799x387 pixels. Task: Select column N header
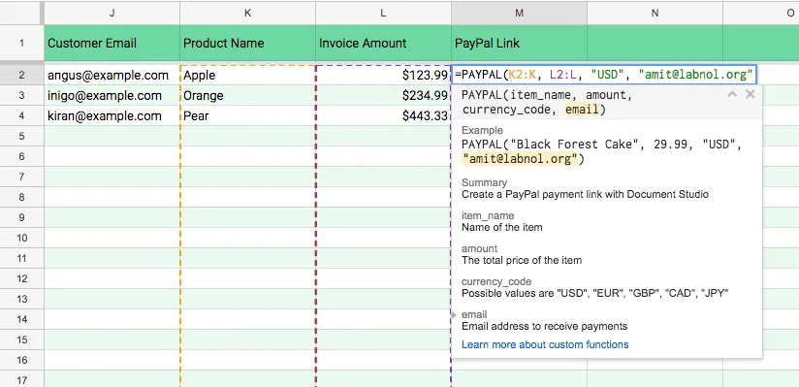[x=655, y=13]
